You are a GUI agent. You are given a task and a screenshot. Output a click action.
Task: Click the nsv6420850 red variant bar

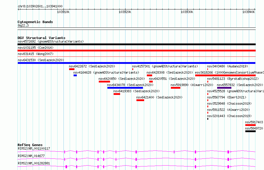point(104,82)
